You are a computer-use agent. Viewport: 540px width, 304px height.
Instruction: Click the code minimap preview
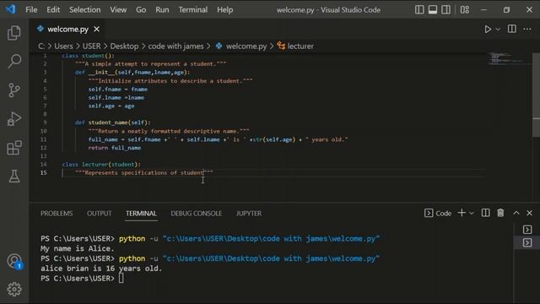coord(508,58)
